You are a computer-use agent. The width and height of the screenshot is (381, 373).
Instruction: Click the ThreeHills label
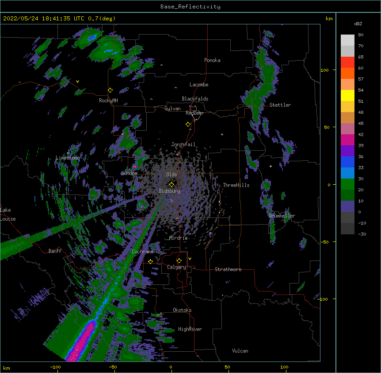coord(236,185)
